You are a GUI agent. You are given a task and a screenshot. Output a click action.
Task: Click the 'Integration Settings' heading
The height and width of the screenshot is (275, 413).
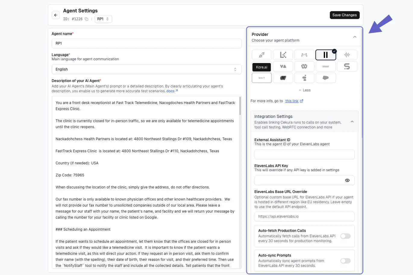tap(273, 116)
